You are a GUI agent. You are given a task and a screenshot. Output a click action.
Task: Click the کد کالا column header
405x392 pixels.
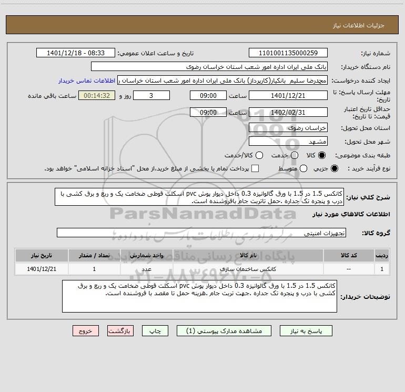click(349, 255)
